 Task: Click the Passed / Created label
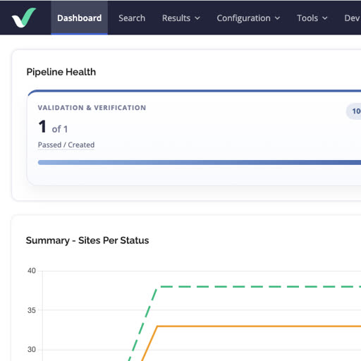(66, 145)
